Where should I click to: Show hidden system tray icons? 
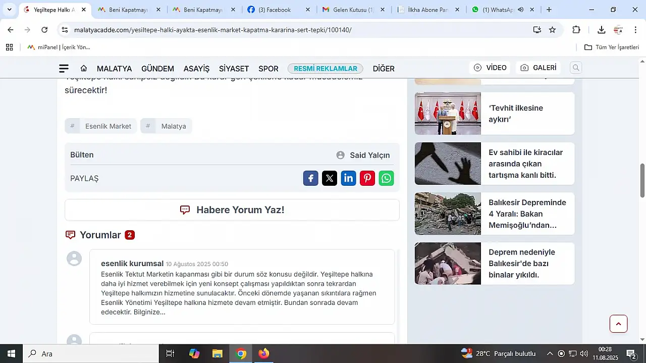550,353
